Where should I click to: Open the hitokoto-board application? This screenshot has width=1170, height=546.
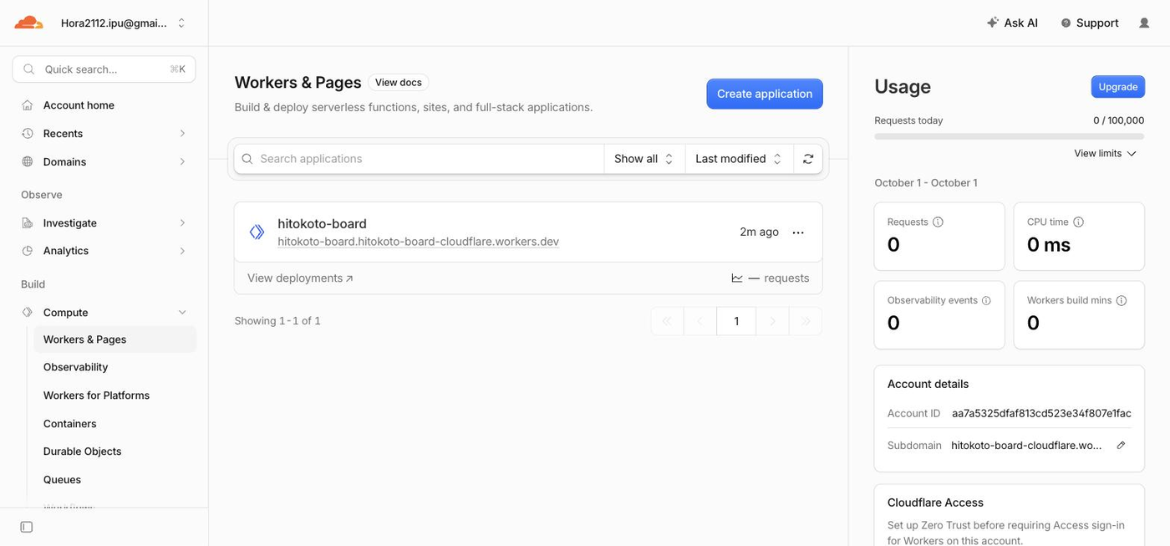(322, 224)
